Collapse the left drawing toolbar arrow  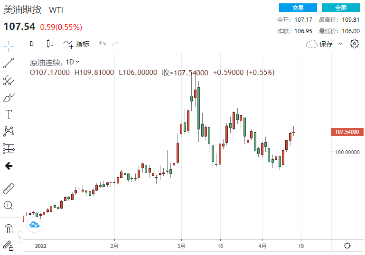20,237
